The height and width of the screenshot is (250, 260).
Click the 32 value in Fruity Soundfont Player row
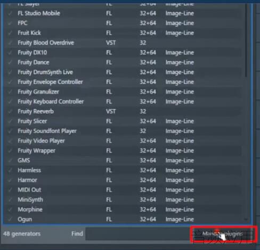click(x=143, y=131)
